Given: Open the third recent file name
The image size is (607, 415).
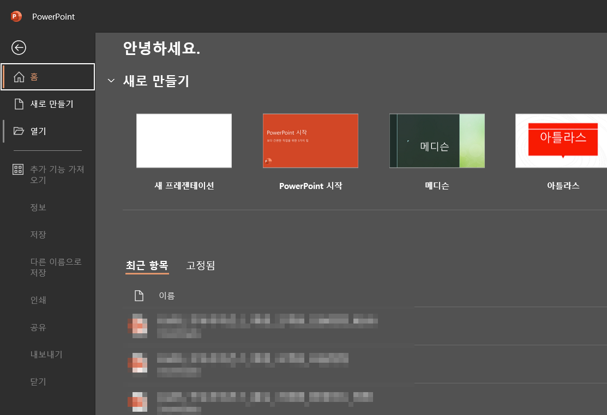Looking at the screenshot, I should [x=265, y=398].
